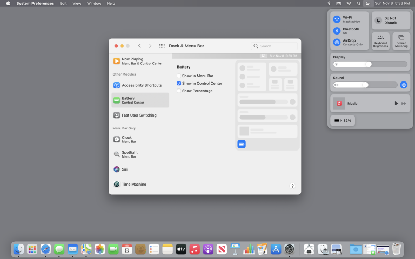Toggle Wi-Fi in Control Center
This screenshot has height=259, width=415.
click(337, 19)
